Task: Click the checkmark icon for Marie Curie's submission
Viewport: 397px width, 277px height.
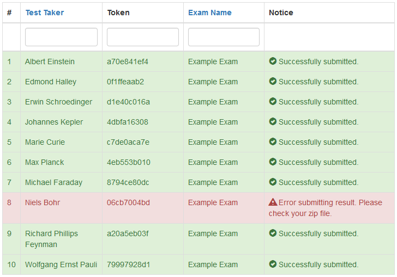Action: [x=273, y=142]
